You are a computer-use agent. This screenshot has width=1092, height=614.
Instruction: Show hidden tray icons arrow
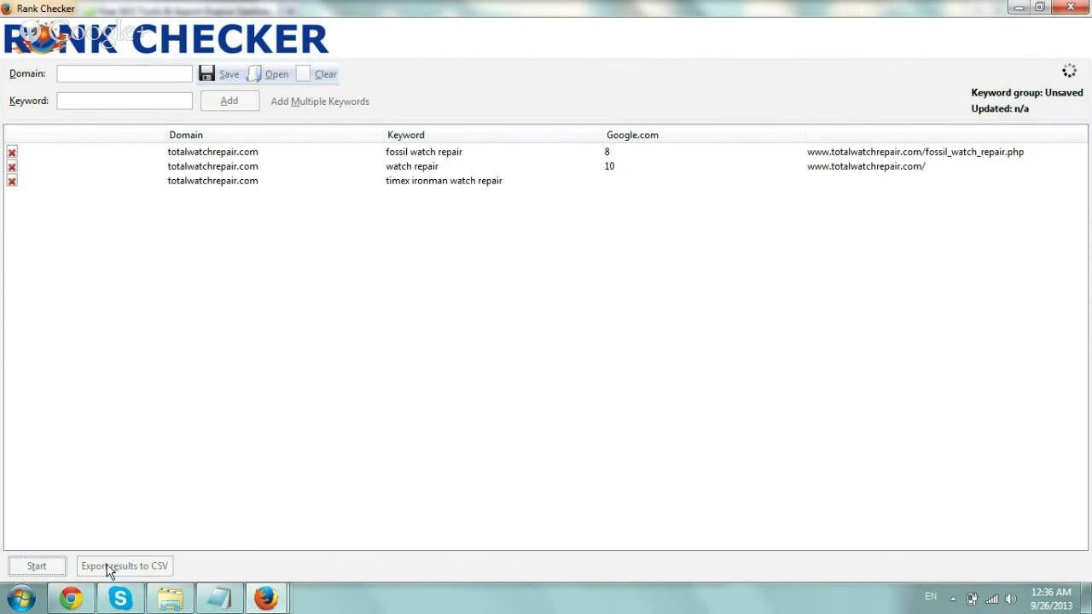(x=953, y=598)
